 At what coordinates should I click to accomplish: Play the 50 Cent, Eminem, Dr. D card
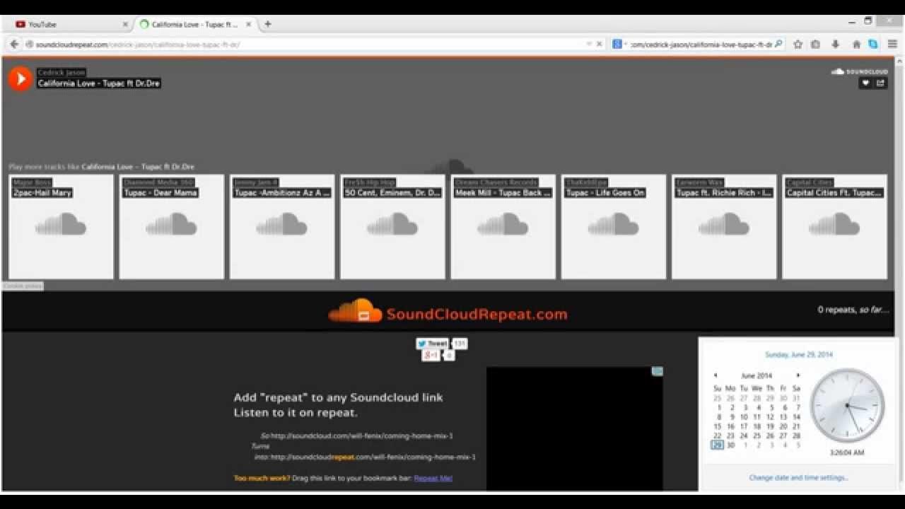[x=392, y=227]
